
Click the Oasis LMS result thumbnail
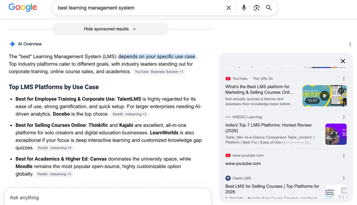336,192
